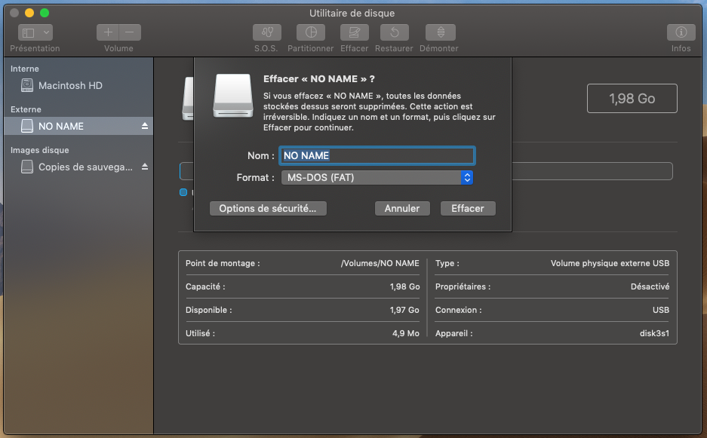Image resolution: width=707 pixels, height=438 pixels.
Task: Unmount the disk with Démonter
Action: (441, 32)
